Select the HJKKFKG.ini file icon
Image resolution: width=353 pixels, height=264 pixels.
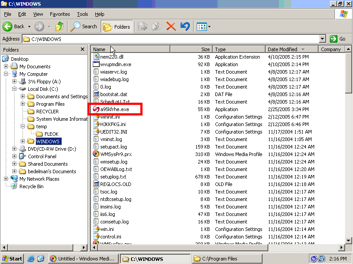(x=96, y=124)
